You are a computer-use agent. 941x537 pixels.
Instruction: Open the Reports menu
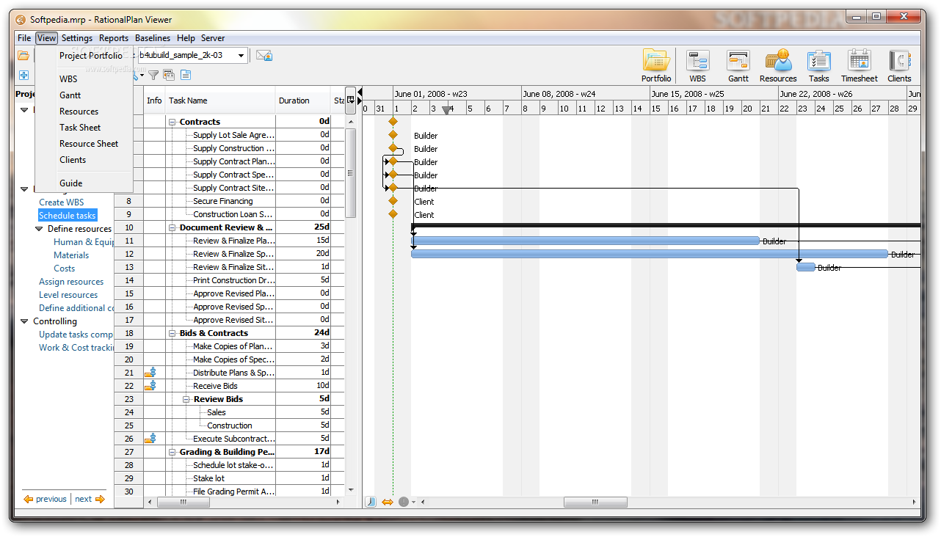(x=114, y=38)
